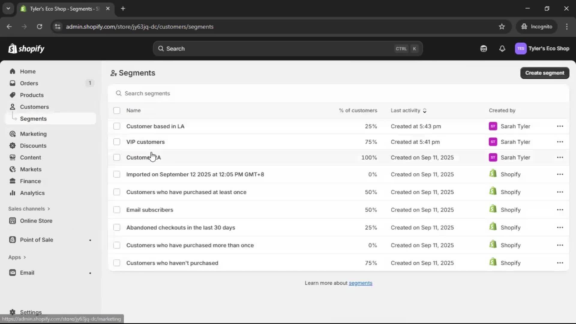Open the Analytics section

click(x=32, y=193)
